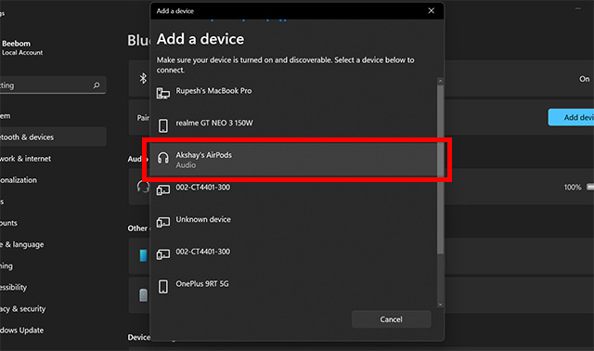Open Accounts in Settings sidebar
The height and width of the screenshot is (351, 594).
tap(53, 223)
